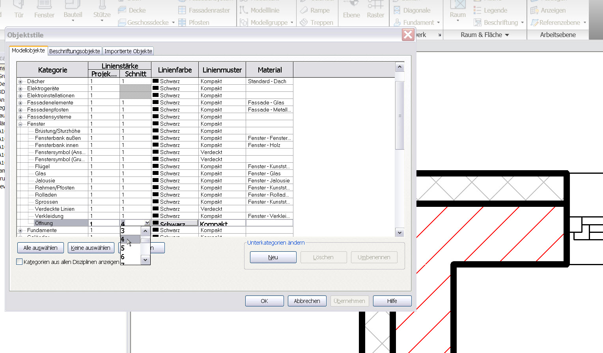Image resolution: width=603 pixels, height=353 pixels.
Task: Click category table scrollbar up arrow
Action: pyautogui.click(x=400, y=67)
